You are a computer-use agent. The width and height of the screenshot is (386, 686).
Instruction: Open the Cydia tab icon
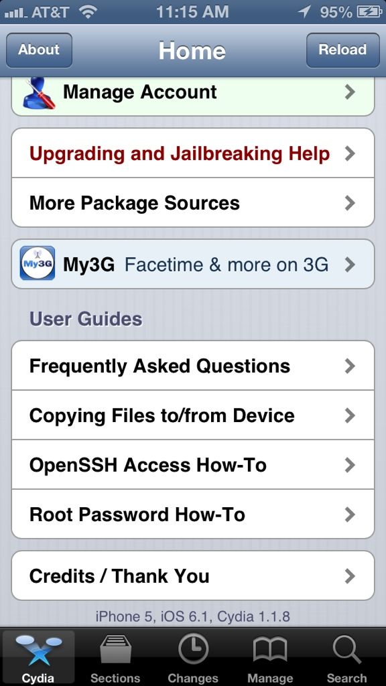point(38,648)
